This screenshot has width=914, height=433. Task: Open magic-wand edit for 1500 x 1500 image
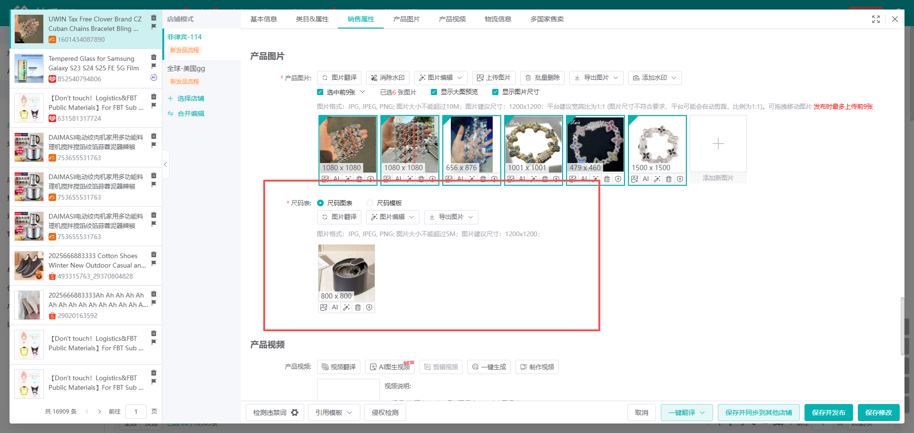[x=657, y=179]
